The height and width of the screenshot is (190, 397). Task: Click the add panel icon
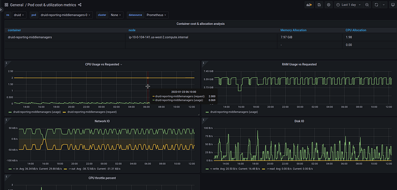[309, 5]
